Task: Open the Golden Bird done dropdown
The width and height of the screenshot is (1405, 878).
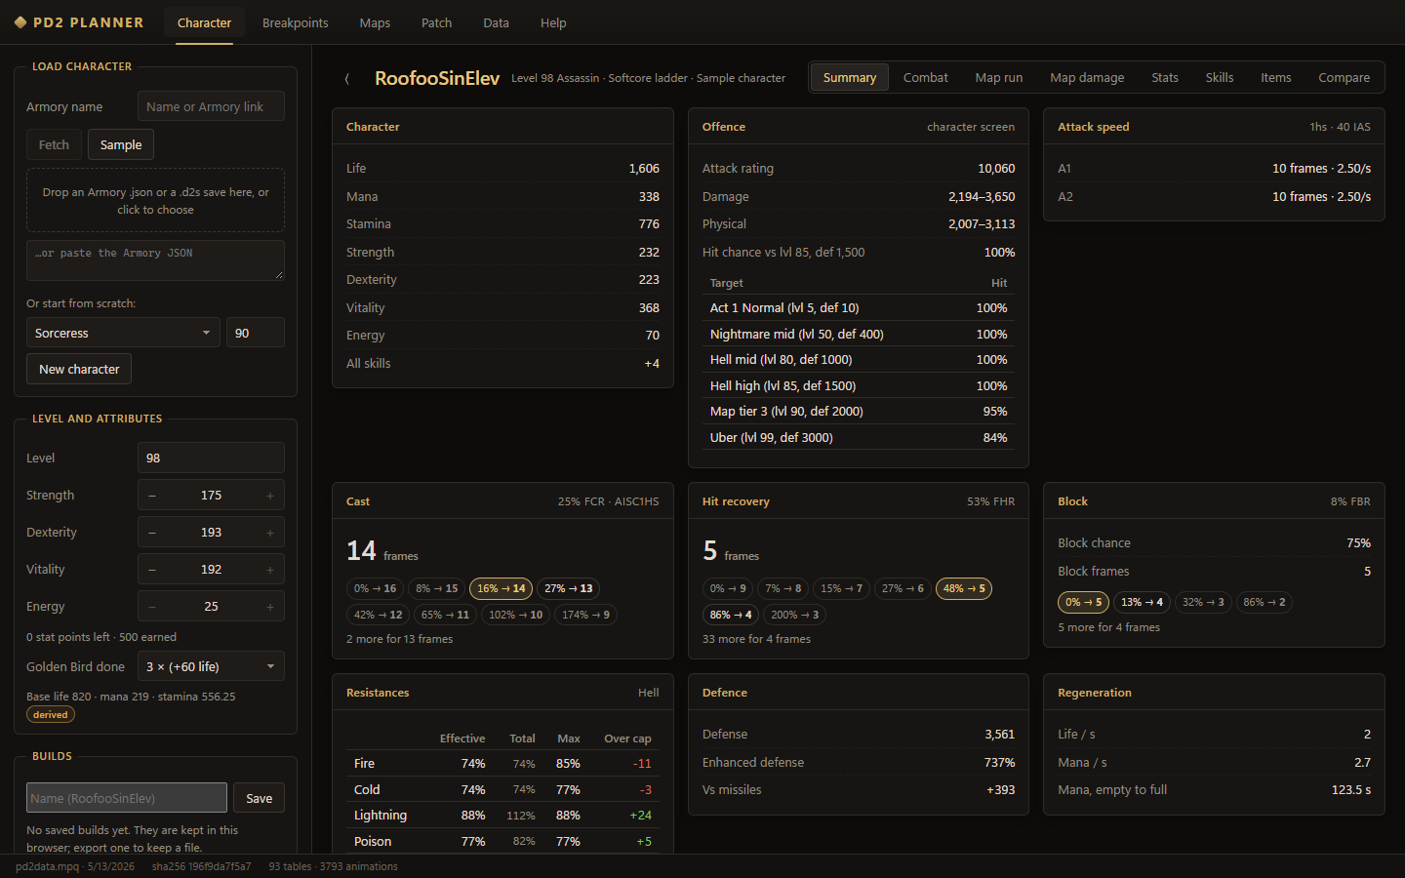Action: (211, 666)
